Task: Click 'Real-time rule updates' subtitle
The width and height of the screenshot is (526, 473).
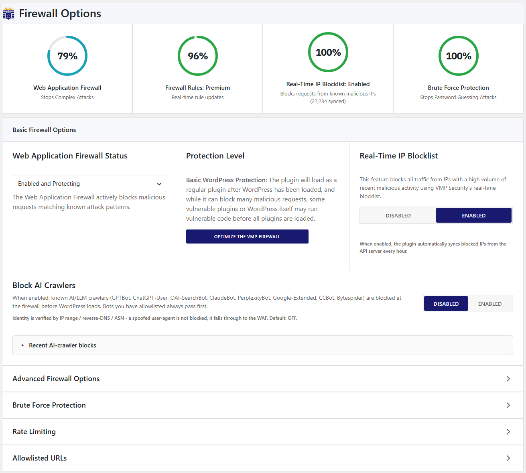Action: (x=198, y=97)
